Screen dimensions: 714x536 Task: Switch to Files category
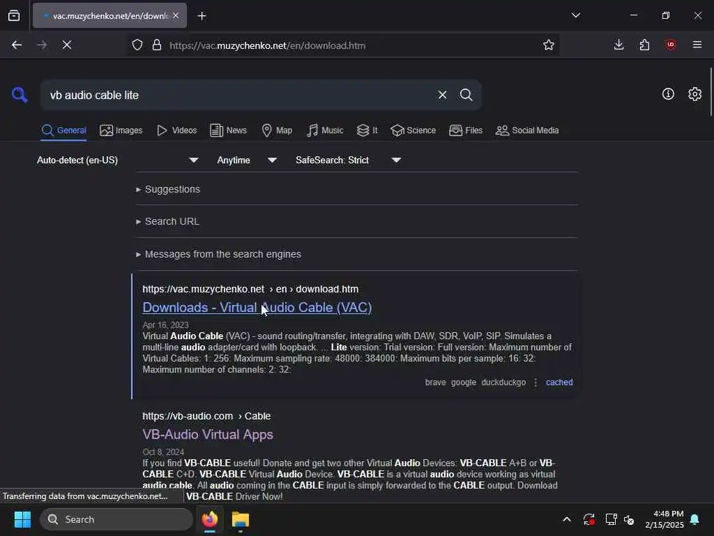tap(466, 131)
